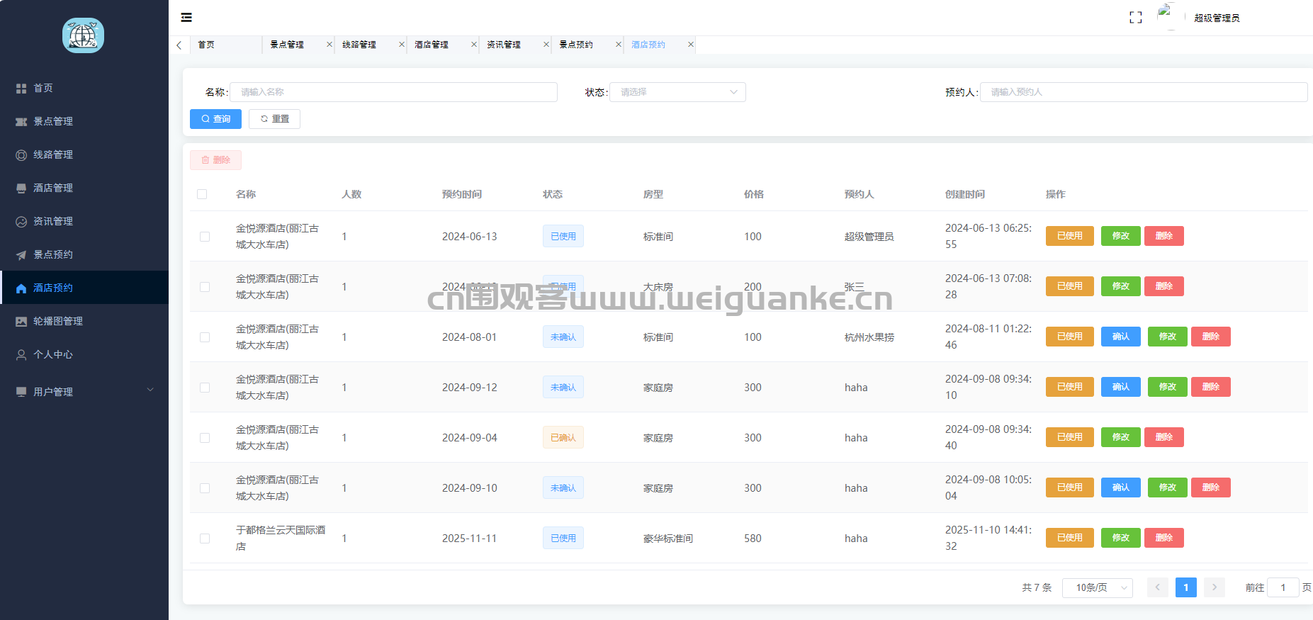Open 景点管理 from the sidebar
The image size is (1313, 620).
tap(53, 121)
